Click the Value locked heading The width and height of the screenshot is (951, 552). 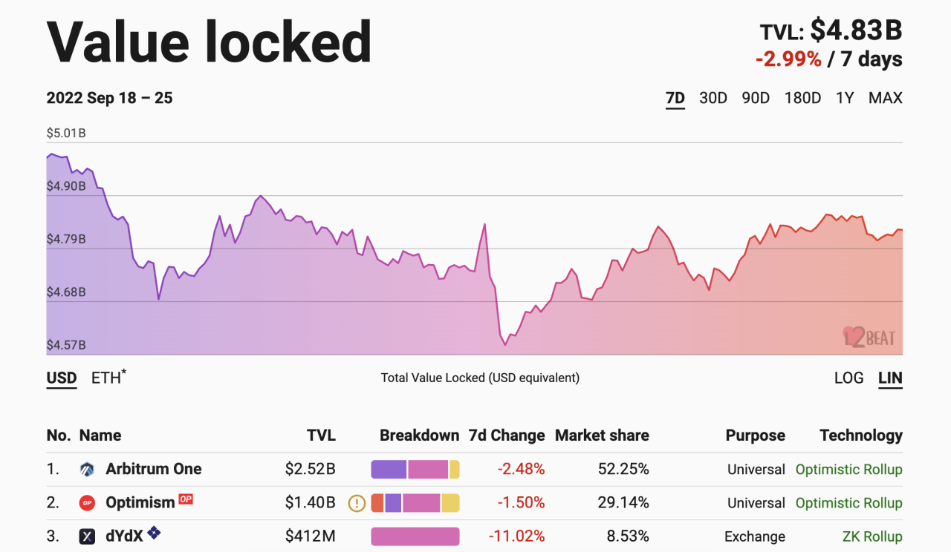pos(209,42)
